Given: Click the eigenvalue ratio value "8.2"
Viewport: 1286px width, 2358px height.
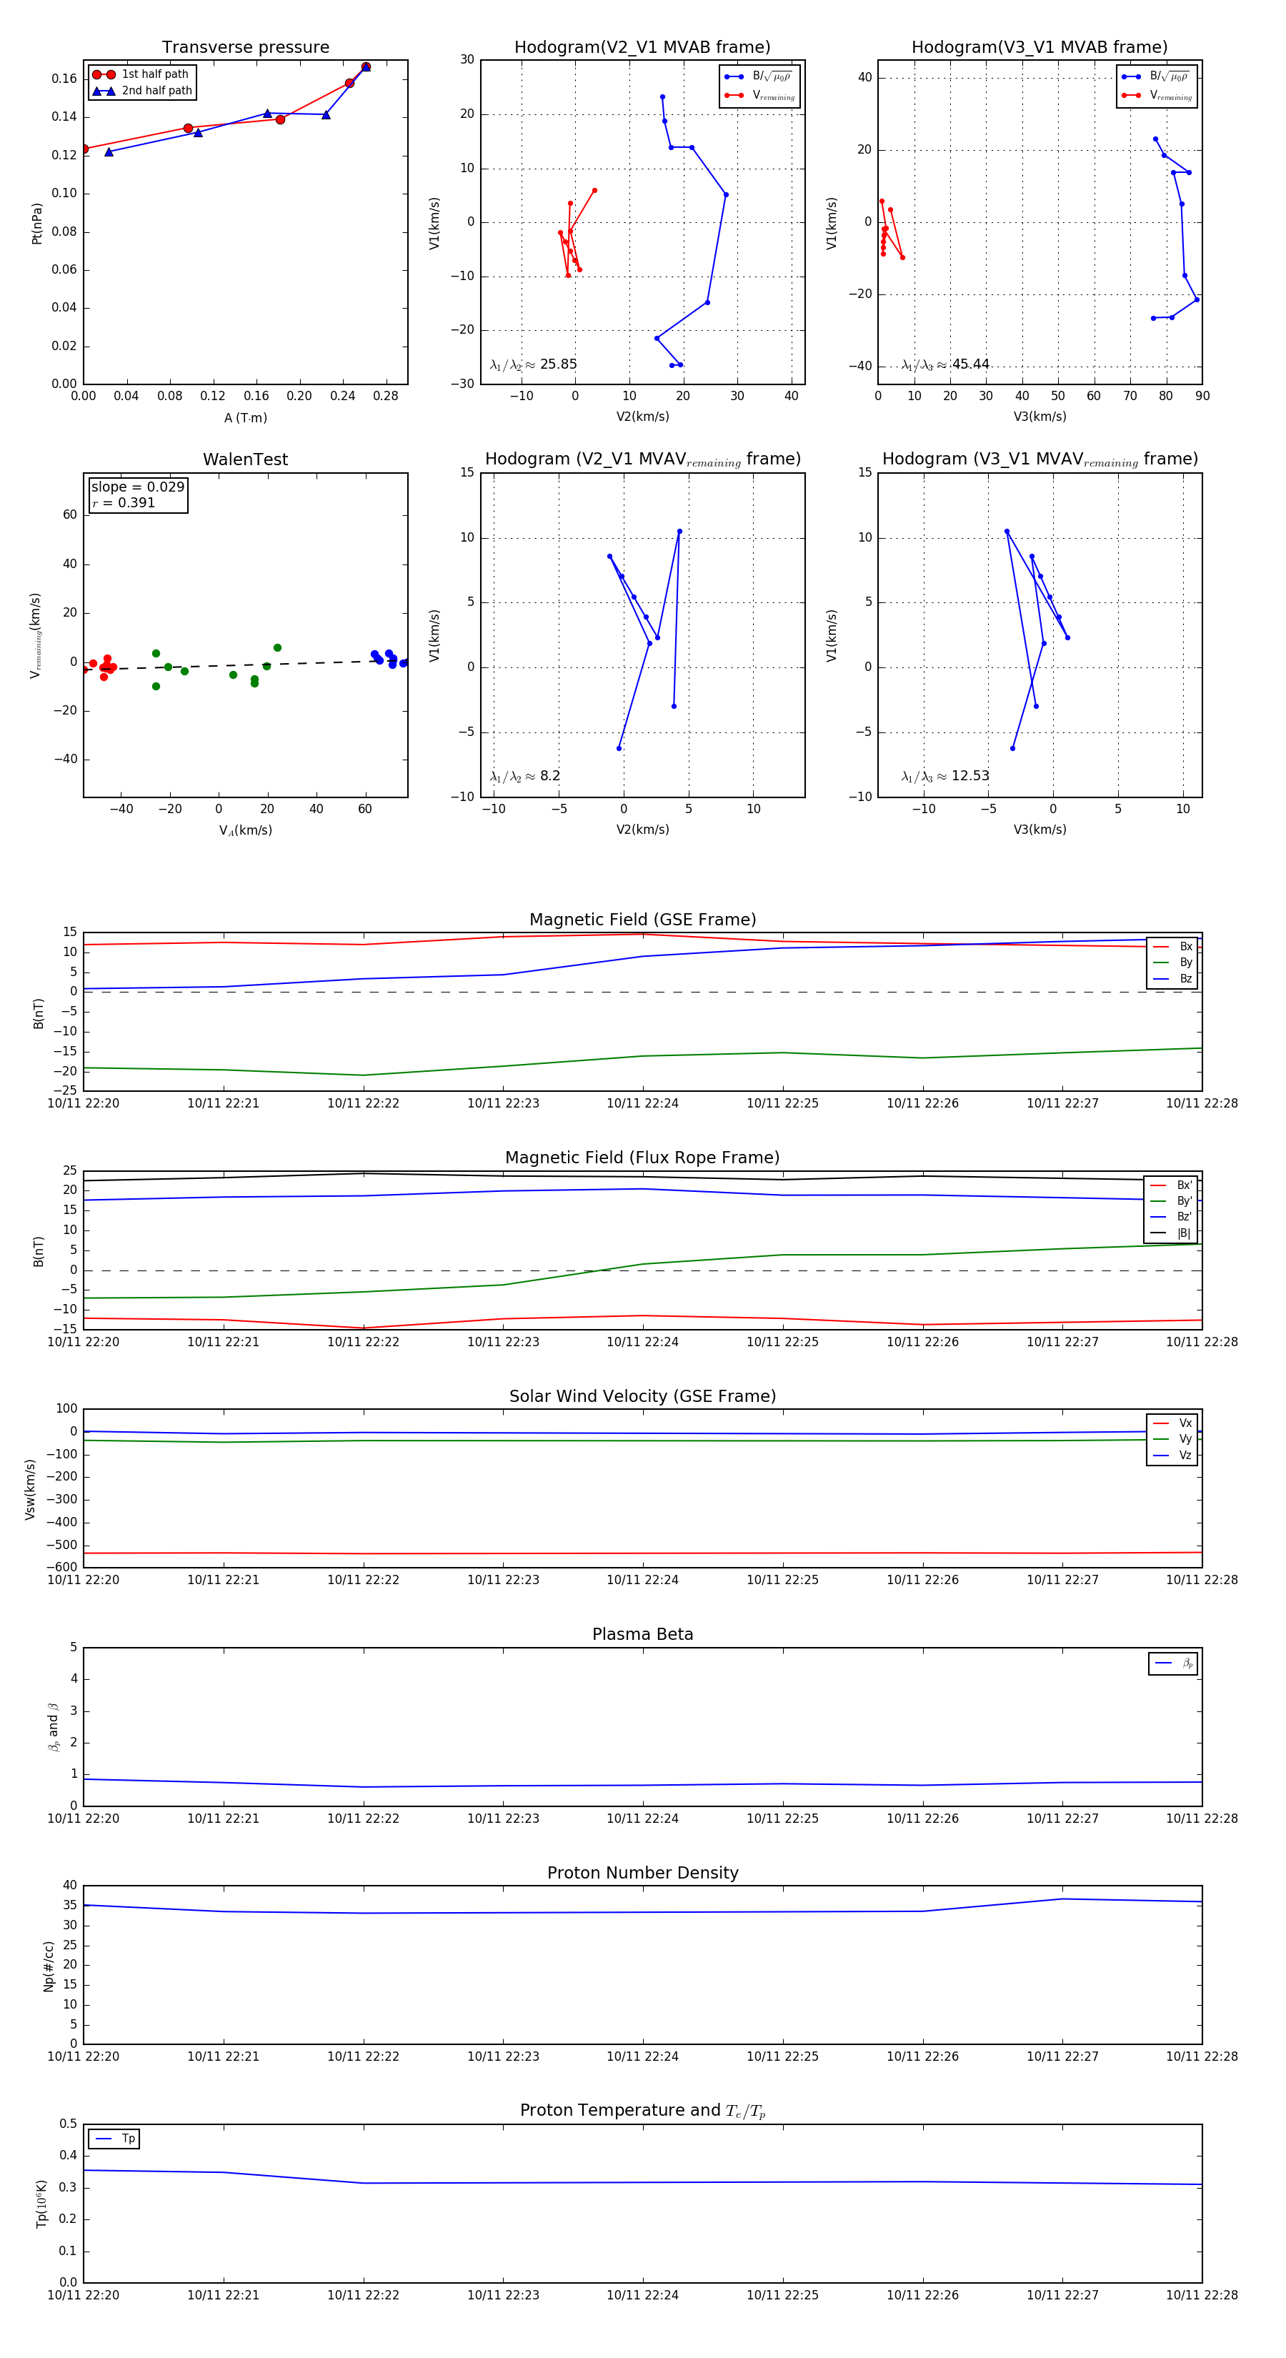Looking at the screenshot, I should [x=550, y=776].
